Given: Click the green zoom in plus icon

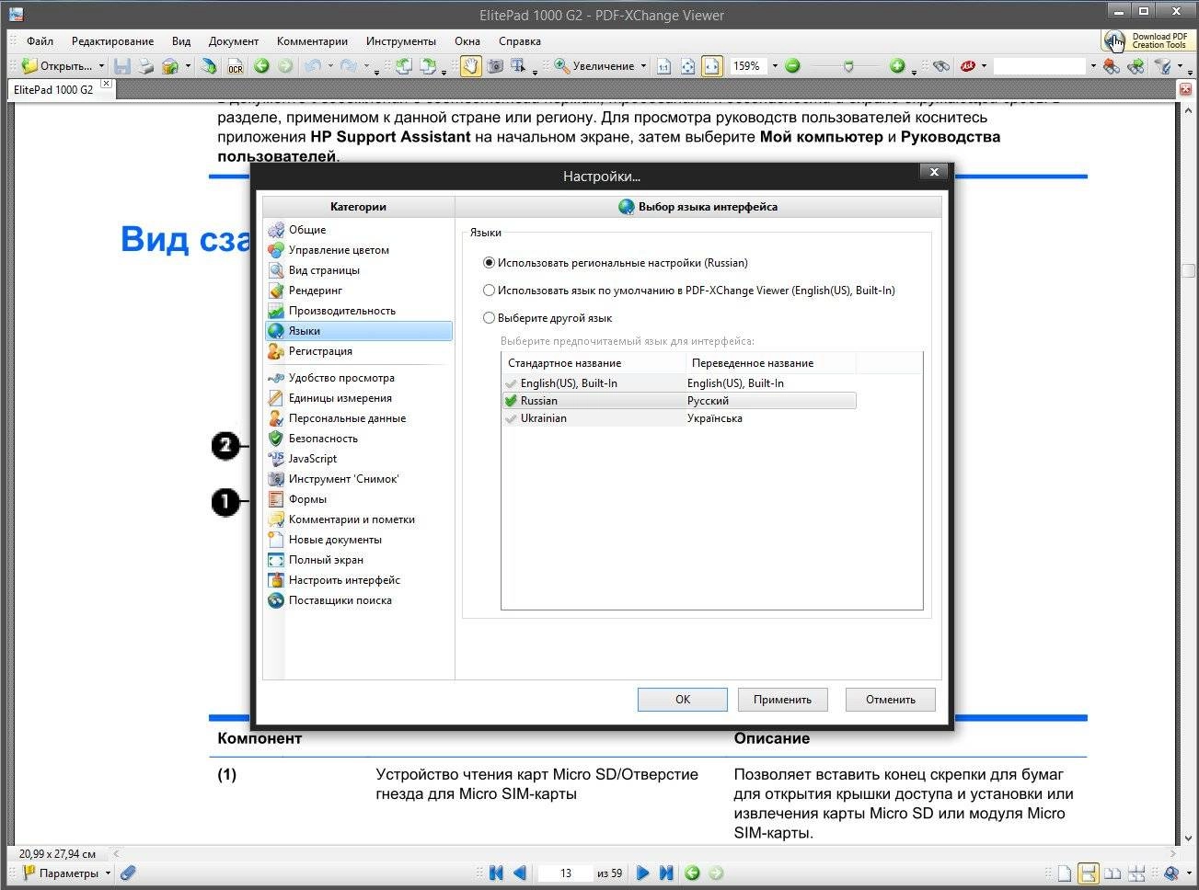Looking at the screenshot, I should (897, 66).
